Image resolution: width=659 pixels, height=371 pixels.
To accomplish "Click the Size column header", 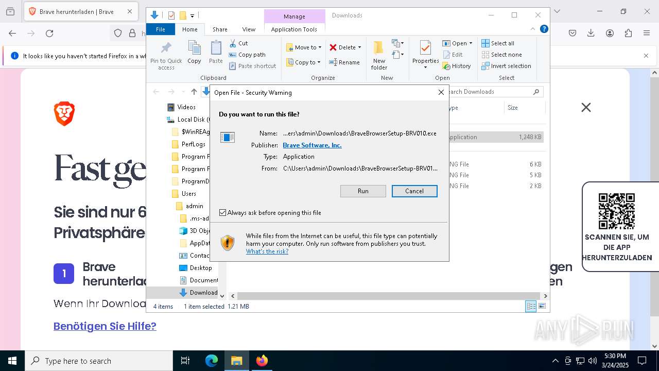I will click(524, 108).
